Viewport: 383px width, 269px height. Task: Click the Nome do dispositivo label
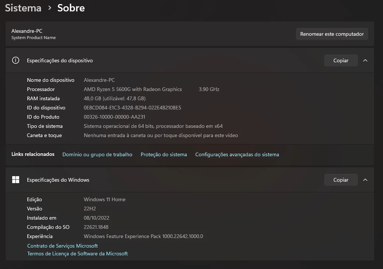click(x=51, y=80)
